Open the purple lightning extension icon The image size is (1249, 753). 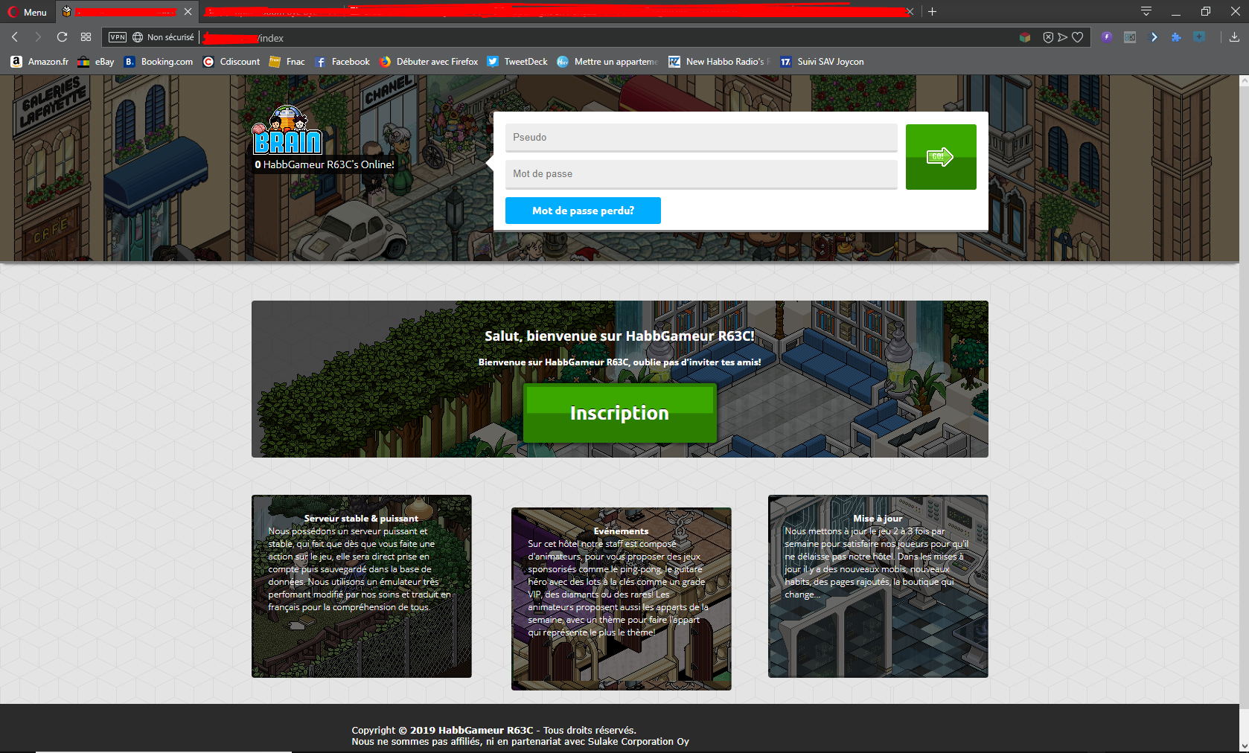coord(1107,37)
